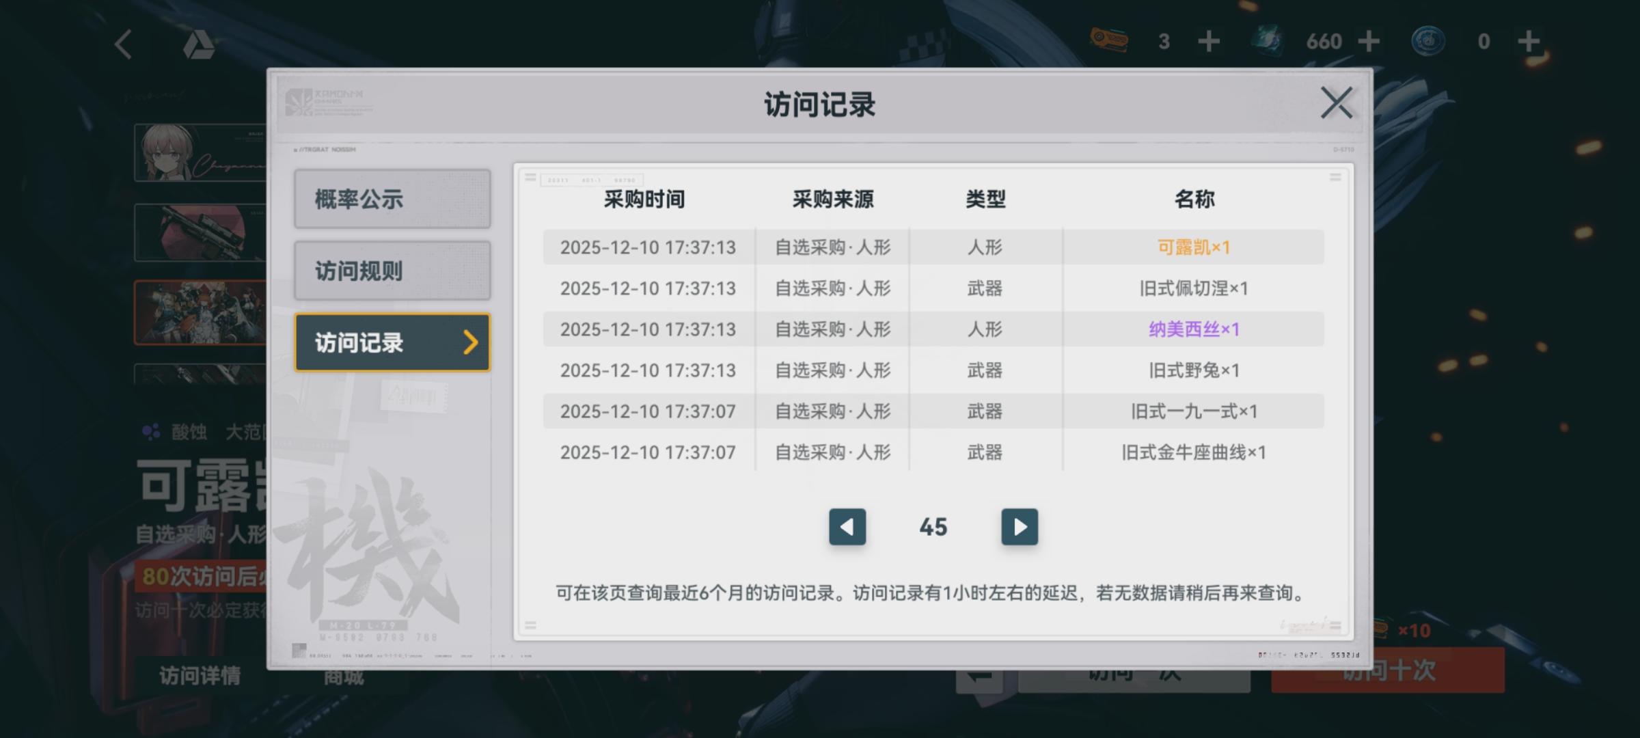Click the back arrow icon
The image size is (1640, 738).
pyautogui.click(x=124, y=45)
